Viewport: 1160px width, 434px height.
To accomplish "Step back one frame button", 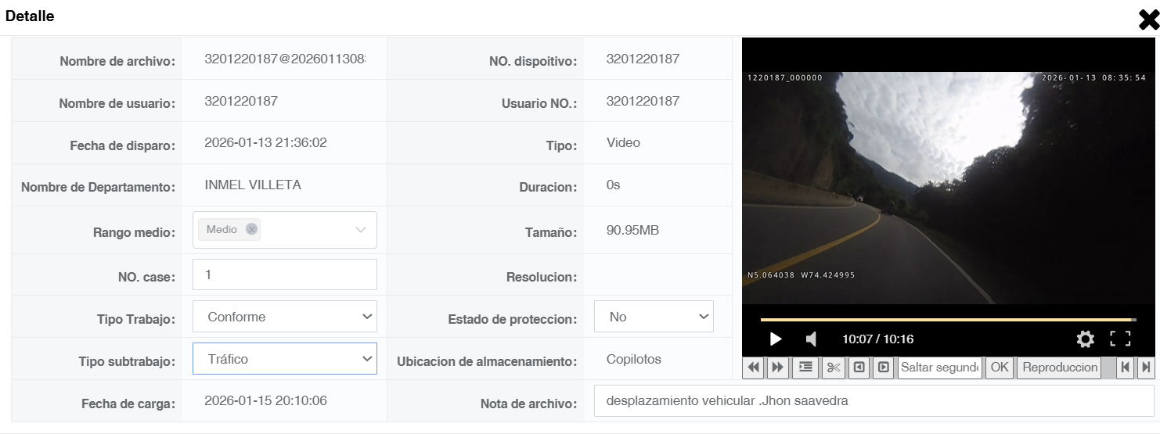I will coord(859,367).
